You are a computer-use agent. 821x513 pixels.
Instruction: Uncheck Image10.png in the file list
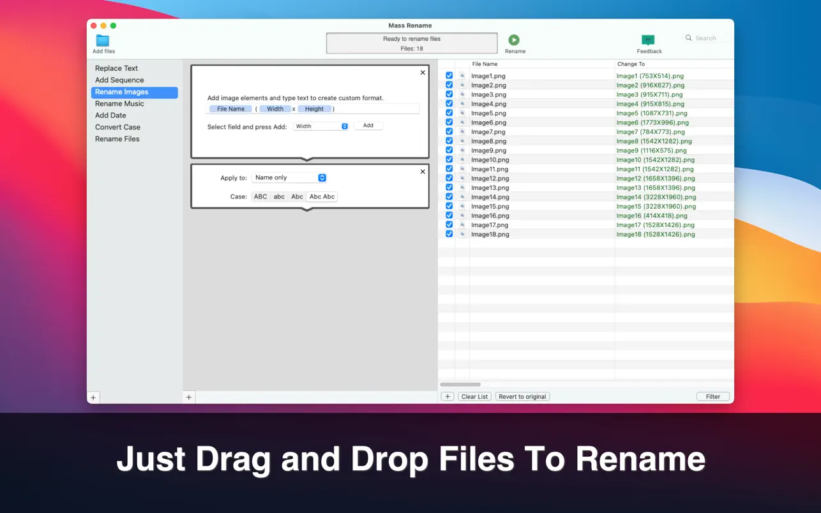point(449,160)
